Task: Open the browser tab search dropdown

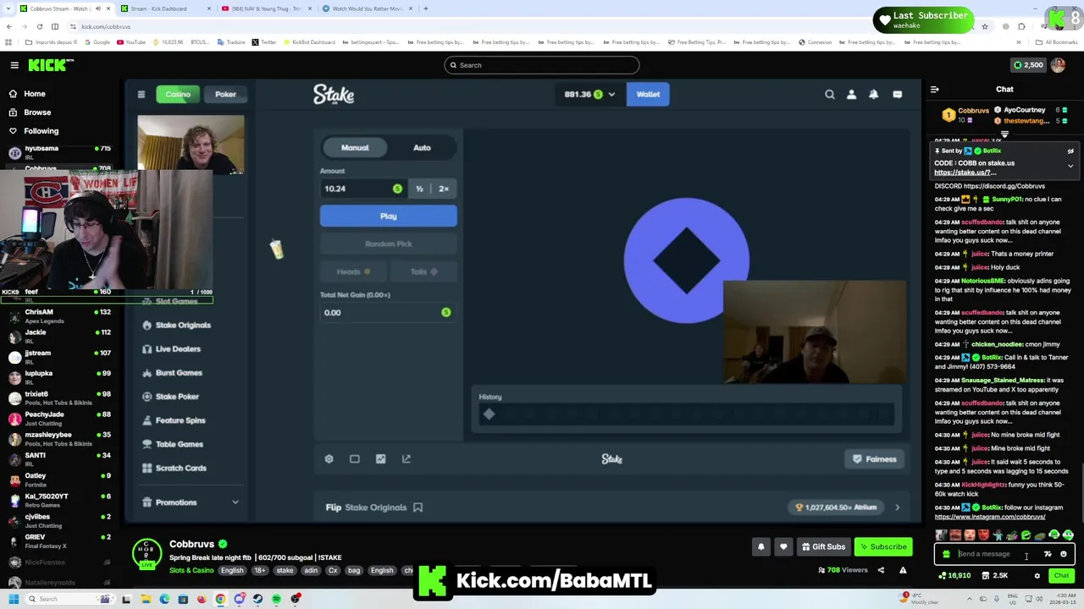Action: tap(8, 8)
